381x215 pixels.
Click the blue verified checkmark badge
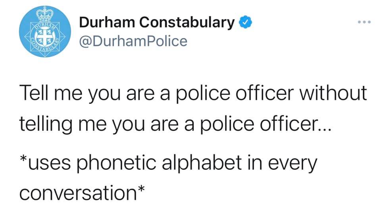point(245,22)
